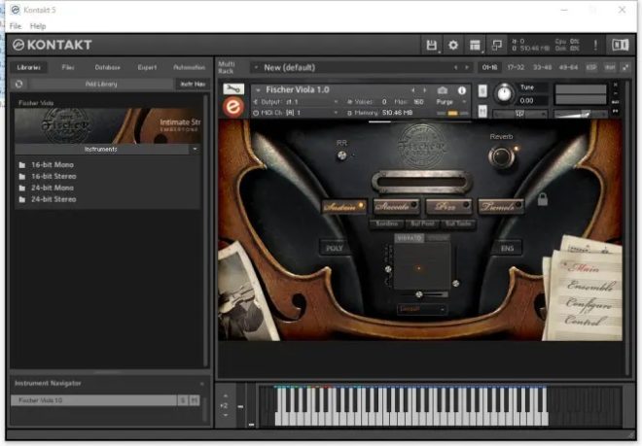Open the dropdown below vibrato pad
The image size is (642, 446).
(x=421, y=309)
